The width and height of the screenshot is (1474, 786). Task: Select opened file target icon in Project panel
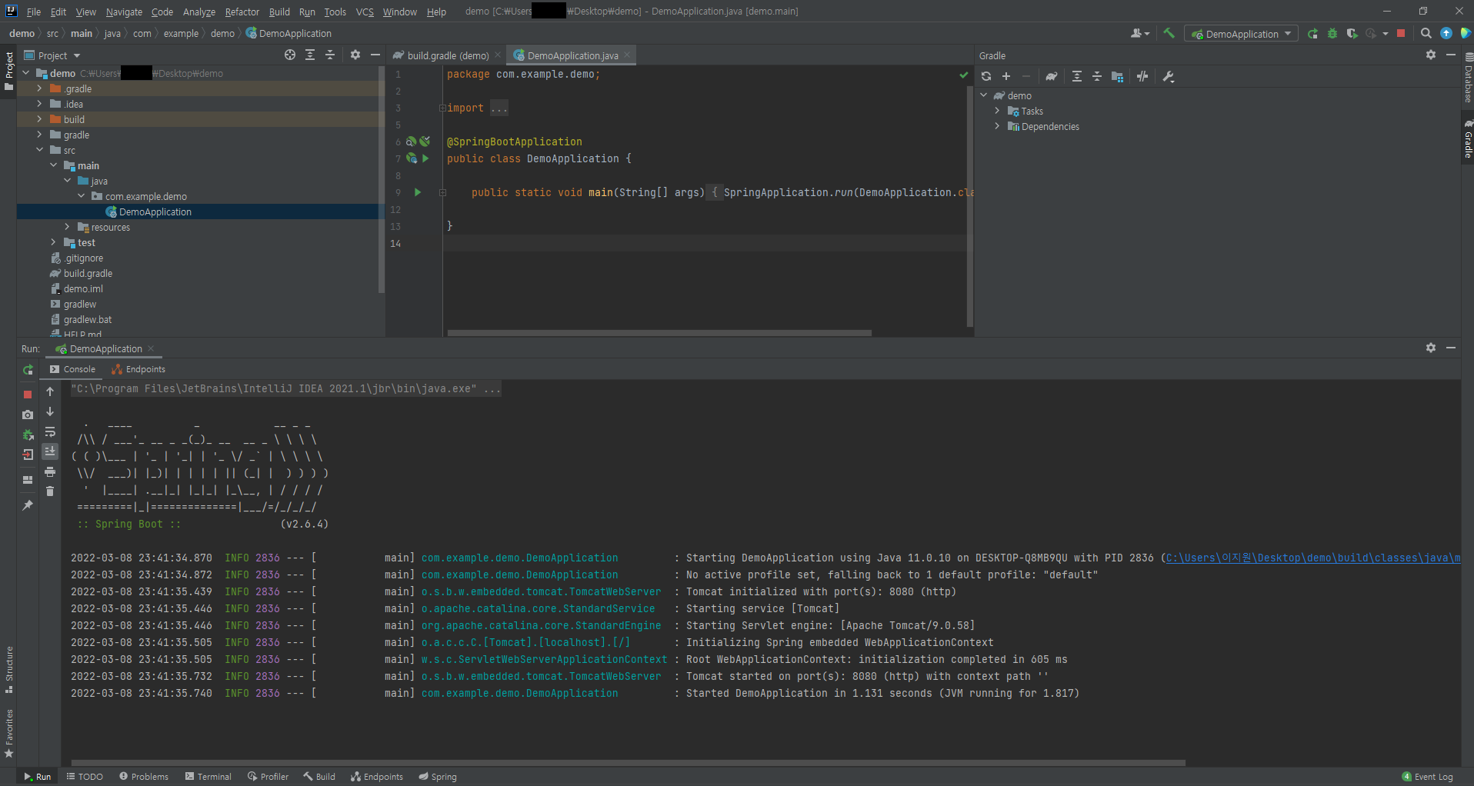coord(290,55)
